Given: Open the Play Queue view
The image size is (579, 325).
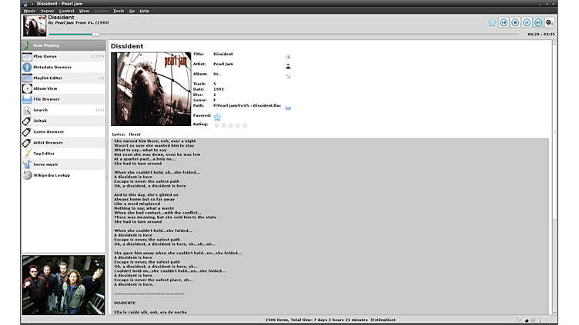Looking at the screenshot, I should pos(45,56).
